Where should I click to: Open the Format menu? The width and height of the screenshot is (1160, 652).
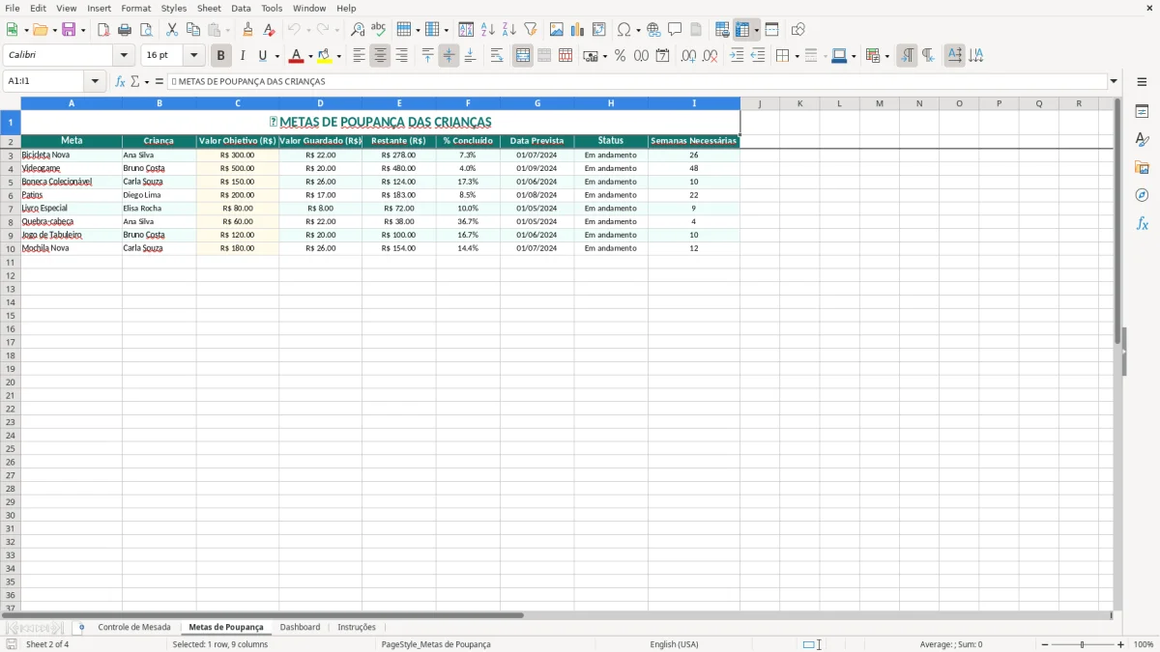pyautogui.click(x=135, y=8)
